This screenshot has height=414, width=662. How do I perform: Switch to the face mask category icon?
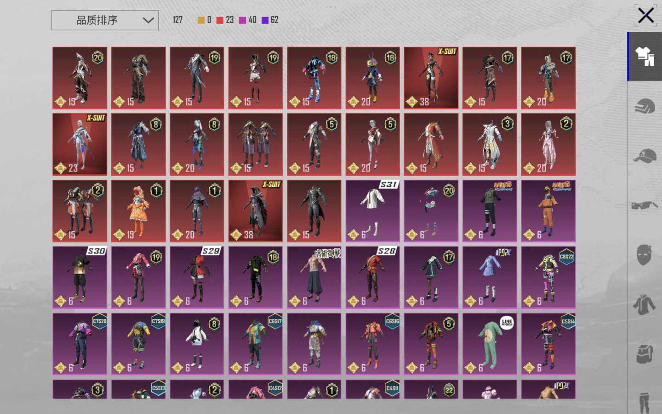pos(645,255)
